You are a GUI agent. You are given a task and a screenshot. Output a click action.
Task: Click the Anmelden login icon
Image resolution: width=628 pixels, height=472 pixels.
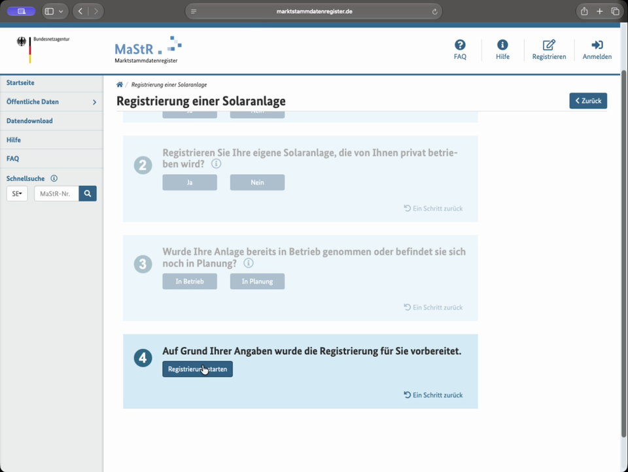(x=597, y=45)
